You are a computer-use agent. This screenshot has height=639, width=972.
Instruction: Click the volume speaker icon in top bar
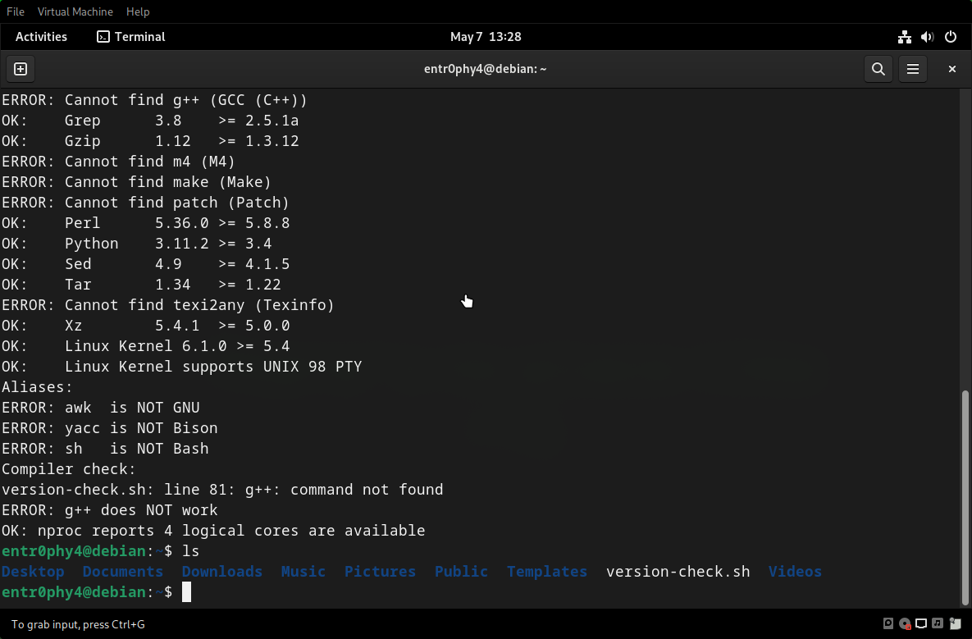tap(927, 37)
